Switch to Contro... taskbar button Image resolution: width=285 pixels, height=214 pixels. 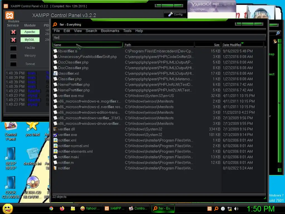pos(139,208)
